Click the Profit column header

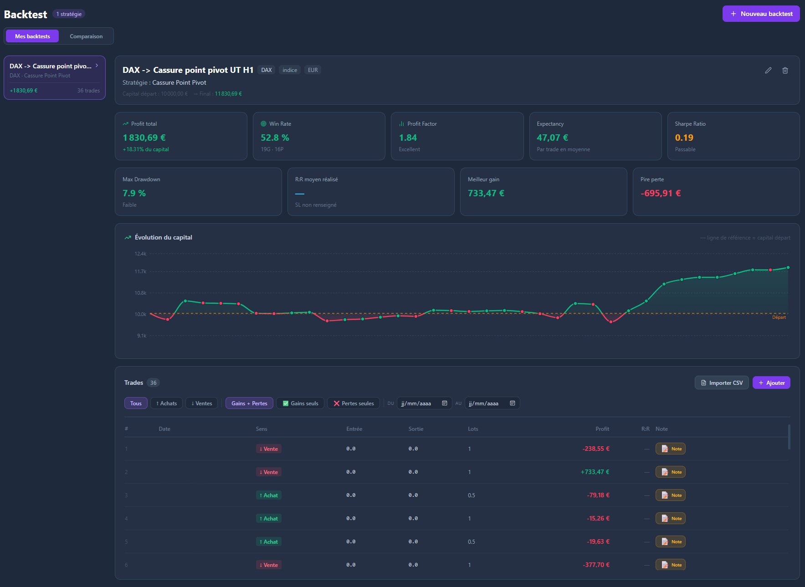(602, 429)
